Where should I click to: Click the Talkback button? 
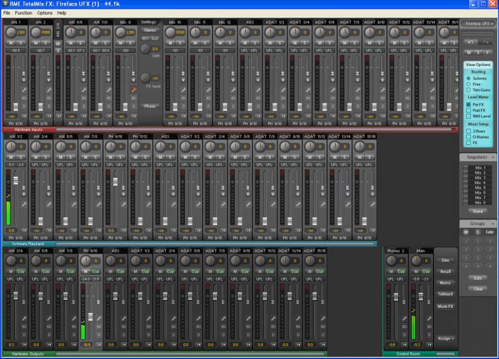445,294
